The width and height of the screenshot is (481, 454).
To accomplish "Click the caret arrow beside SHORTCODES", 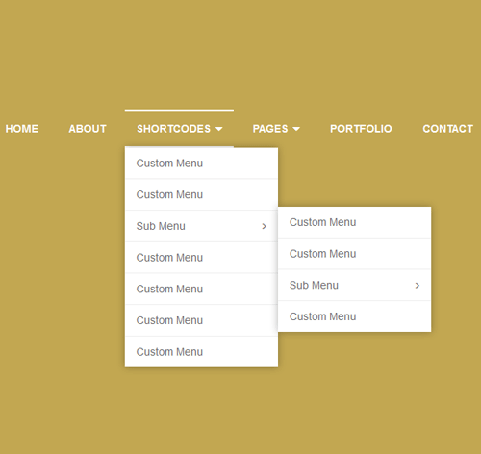I will click(x=219, y=129).
